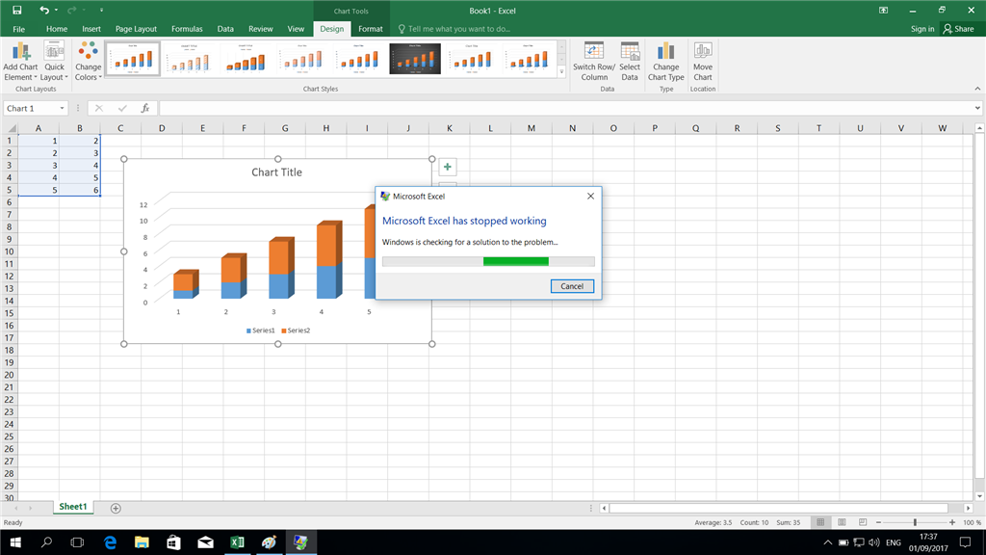The image size is (986, 555).
Task: Switch to Normal view icon
Action: point(820,522)
